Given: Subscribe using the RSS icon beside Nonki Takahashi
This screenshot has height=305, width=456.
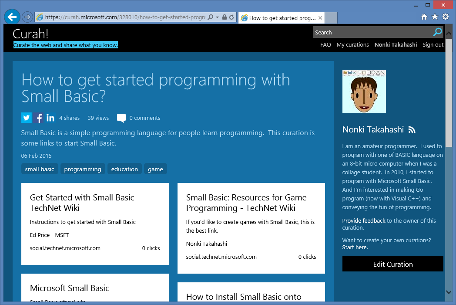Looking at the screenshot, I should 412,129.
